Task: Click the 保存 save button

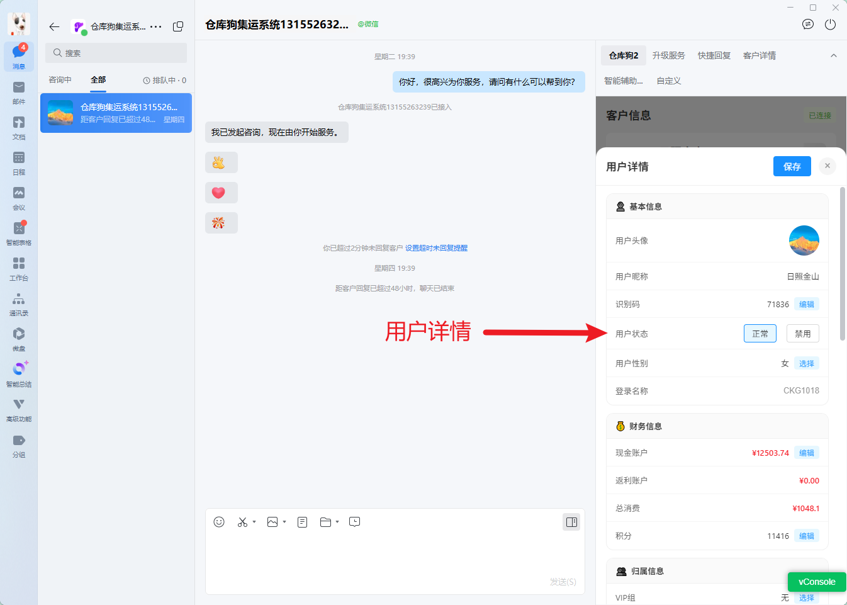Action: tap(792, 166)
